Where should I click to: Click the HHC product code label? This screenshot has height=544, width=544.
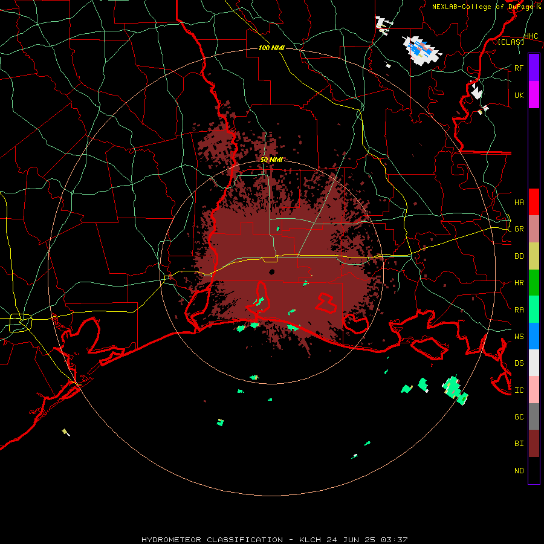point(531,36)
